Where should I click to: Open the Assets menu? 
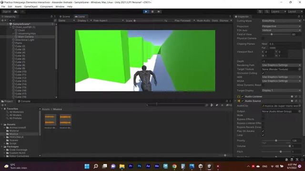(x=18, y=7)
